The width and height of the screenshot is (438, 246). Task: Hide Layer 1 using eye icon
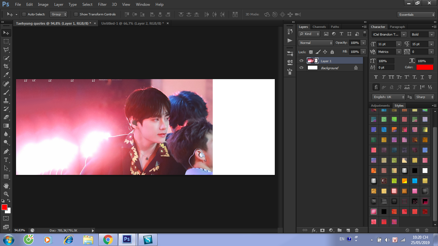click(x=301, y=61)
